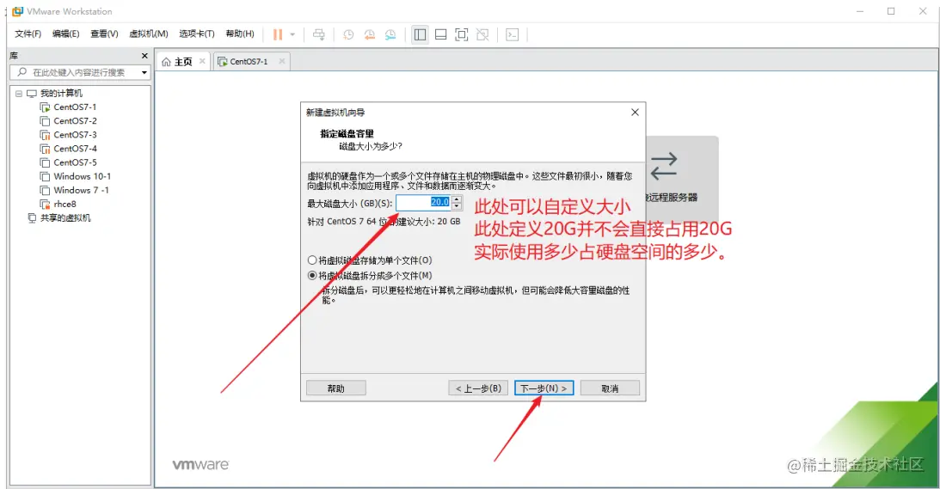Click the pause virtual machine icon
The width and height of the screenshot is (940, 489).
(x=278, y=34)
